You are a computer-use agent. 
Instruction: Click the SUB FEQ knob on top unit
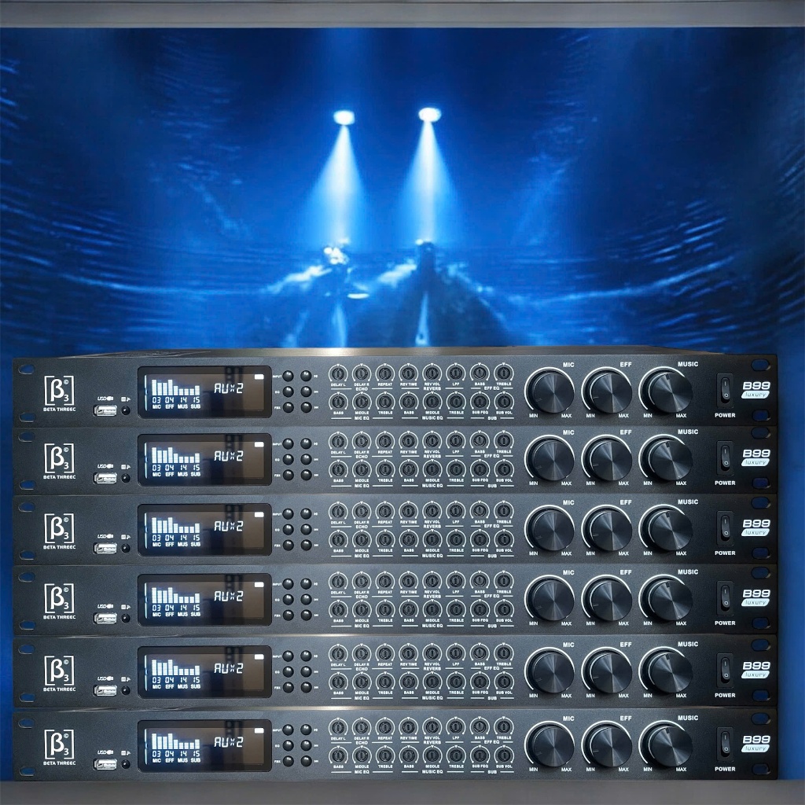click(479, 402)
